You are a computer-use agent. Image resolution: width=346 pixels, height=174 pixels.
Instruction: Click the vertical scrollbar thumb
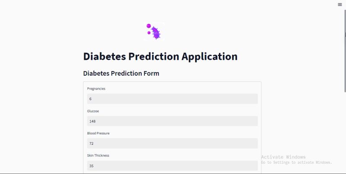coord(345,51)
